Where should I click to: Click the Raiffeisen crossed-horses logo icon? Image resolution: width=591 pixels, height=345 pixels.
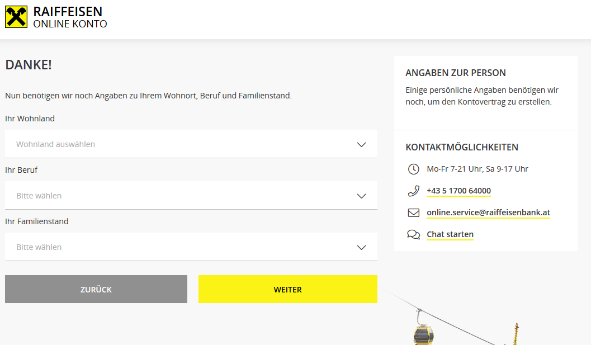pos(16,16)
